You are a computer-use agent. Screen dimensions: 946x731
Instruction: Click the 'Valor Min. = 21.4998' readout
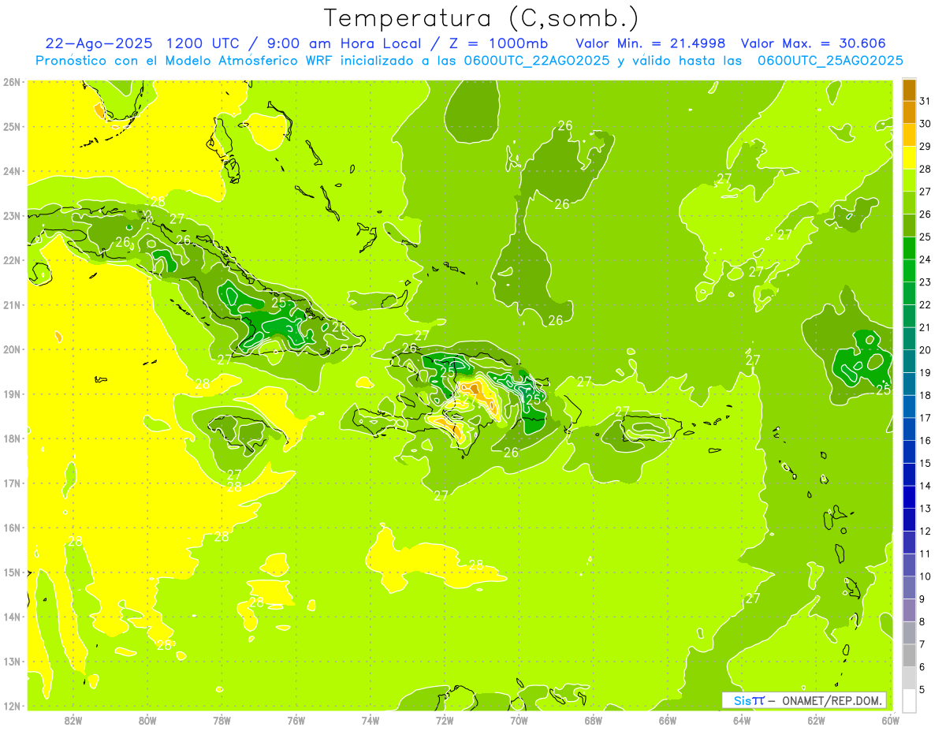(650, 43)
